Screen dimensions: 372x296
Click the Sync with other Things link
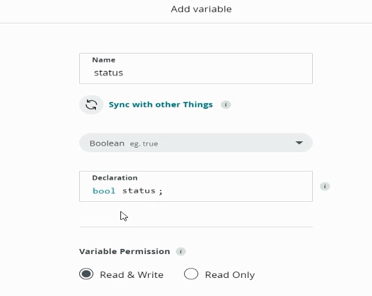coord(161,104)
